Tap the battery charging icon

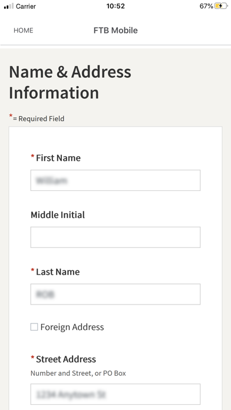(x=221, y=6)
